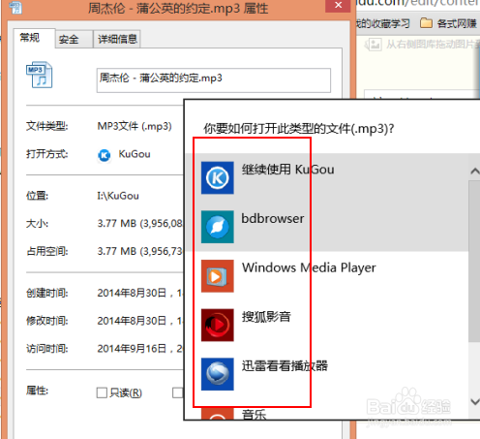Pick 搜狐影音 from the app list

coord(327,325)
